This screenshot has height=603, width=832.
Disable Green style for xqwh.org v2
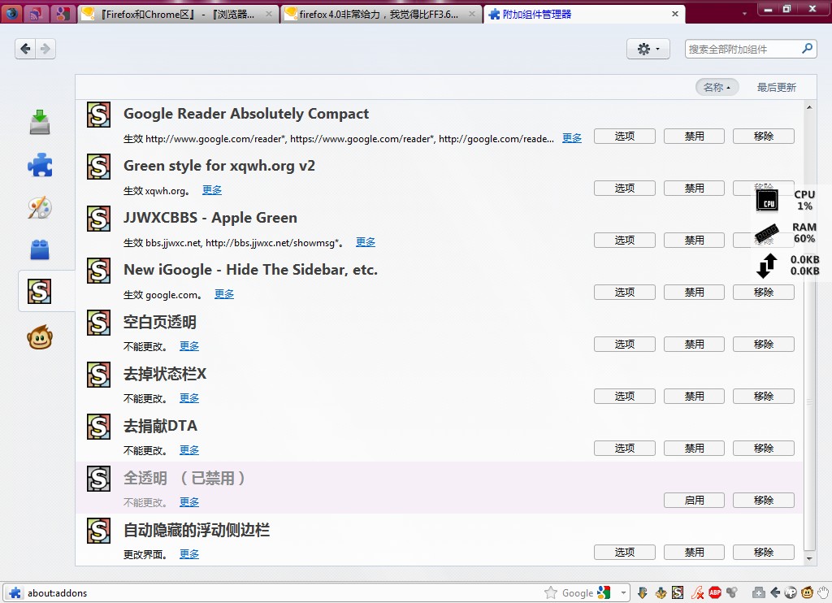coord(694,189)
